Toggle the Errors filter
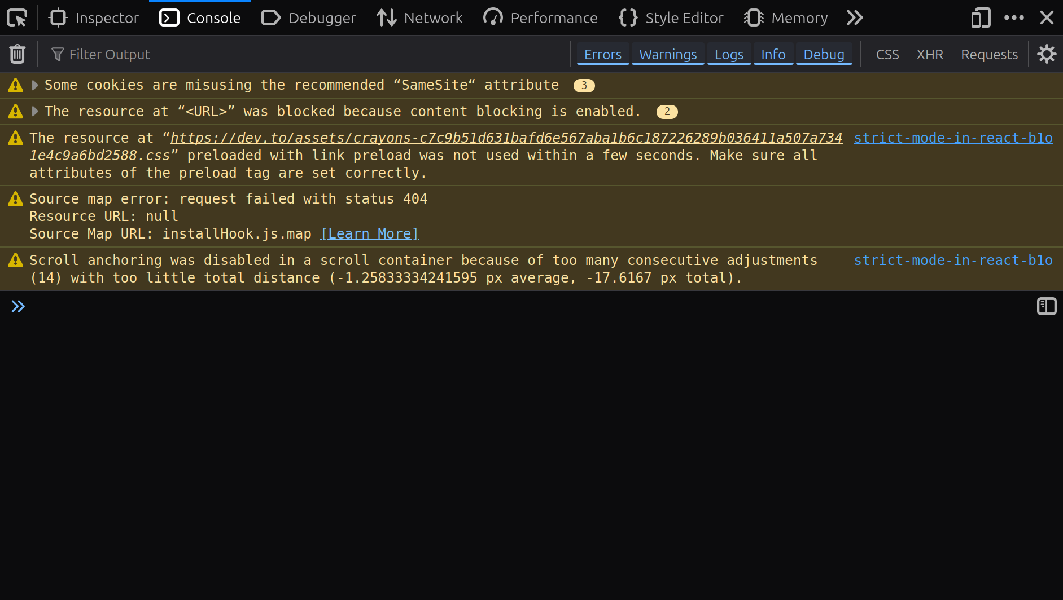Viewport: 1063px width, 600px height. click(602, 54)
